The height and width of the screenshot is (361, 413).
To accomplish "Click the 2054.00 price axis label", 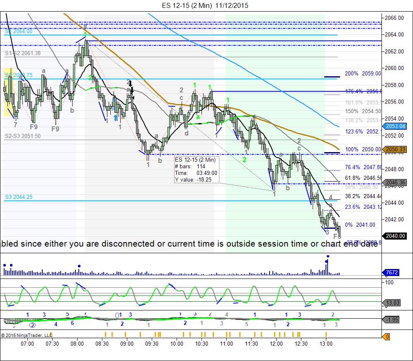I will tap(394, 119).
